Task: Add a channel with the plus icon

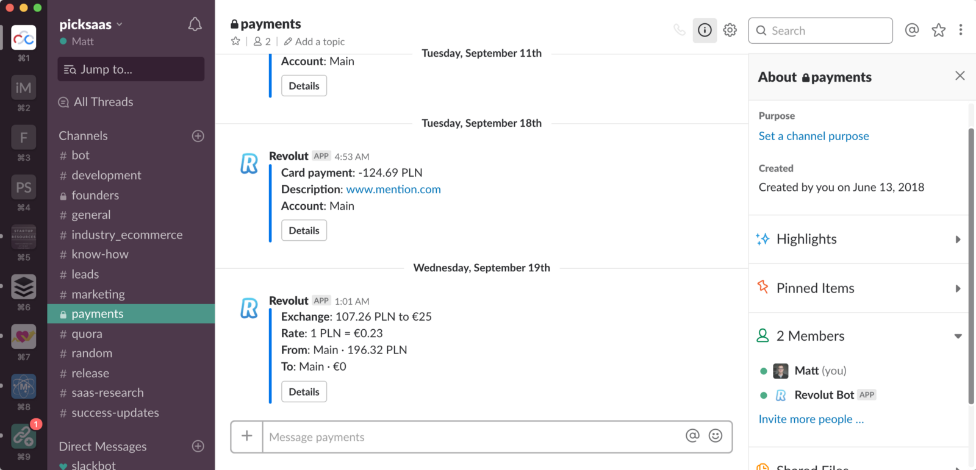Action: 198,136
